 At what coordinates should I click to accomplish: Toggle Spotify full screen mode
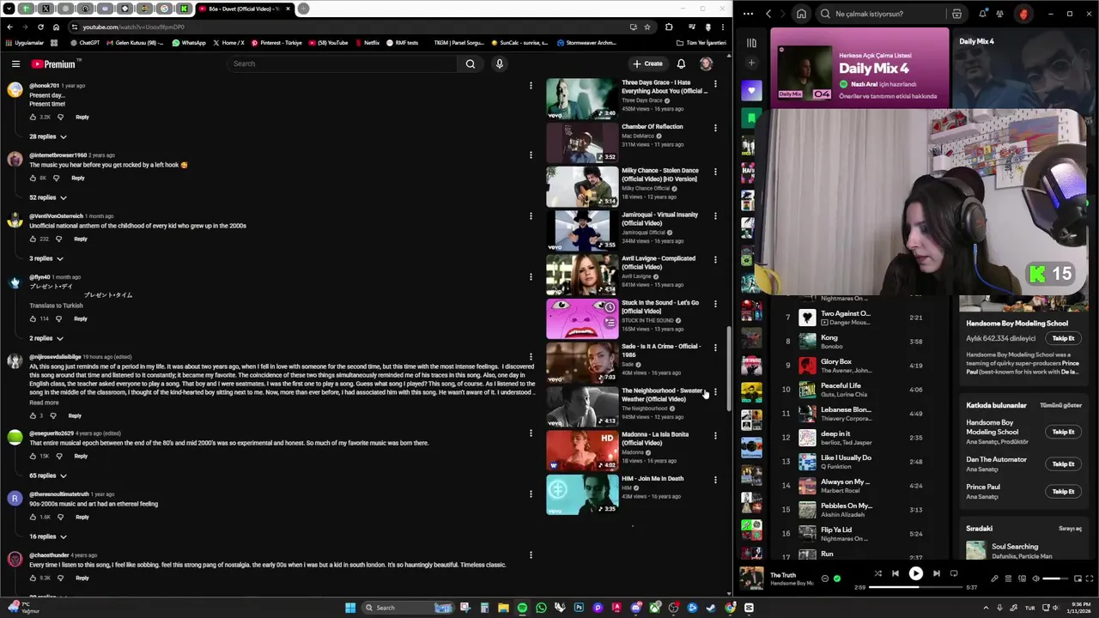coord(1090,579)
